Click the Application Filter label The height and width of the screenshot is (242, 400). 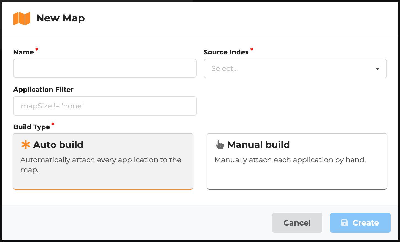coord(43,90)
